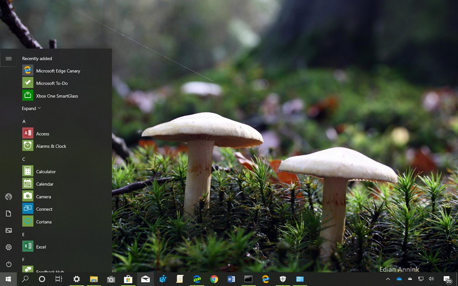Jump to apps using the C header
This screenshot has height=286, width=458.
pos(24,159)
